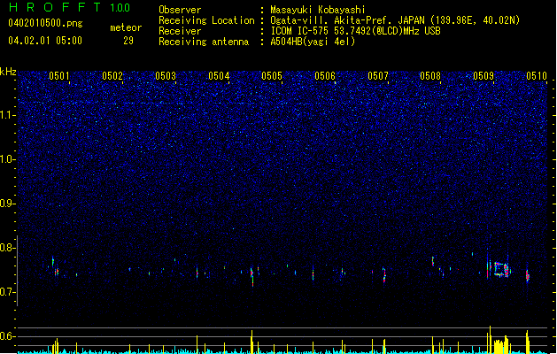Click the 'Observer' field label
Screen dimensions: 557x354
(x=180, y=10)
